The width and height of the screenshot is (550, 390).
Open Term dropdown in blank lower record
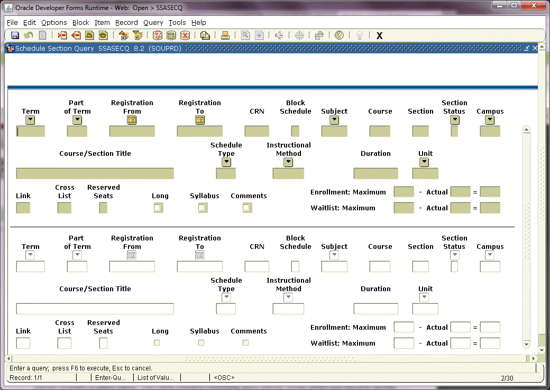click(x=30, y=255)
